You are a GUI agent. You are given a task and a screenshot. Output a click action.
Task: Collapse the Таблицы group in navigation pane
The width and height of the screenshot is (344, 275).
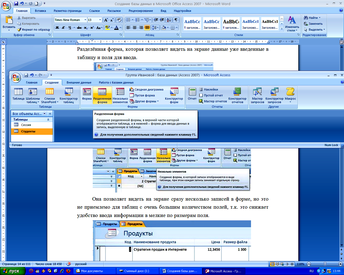click(x=48, y=120)
